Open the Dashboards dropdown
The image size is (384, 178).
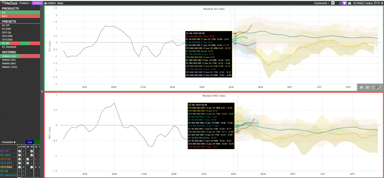tap(322, 3)
